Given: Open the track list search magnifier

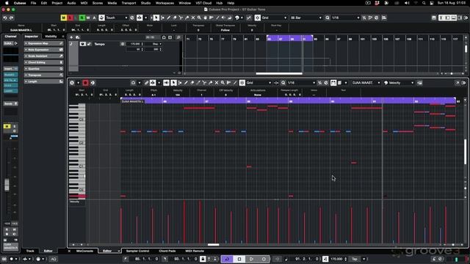Looking at the screenshot, I should 178,37.
